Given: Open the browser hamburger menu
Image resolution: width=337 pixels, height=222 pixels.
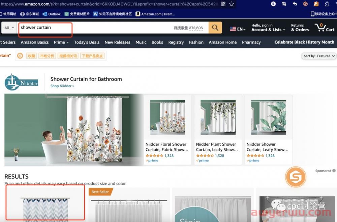Looking at the screenshot, I should pyautogui.click(x=335, y=4).
